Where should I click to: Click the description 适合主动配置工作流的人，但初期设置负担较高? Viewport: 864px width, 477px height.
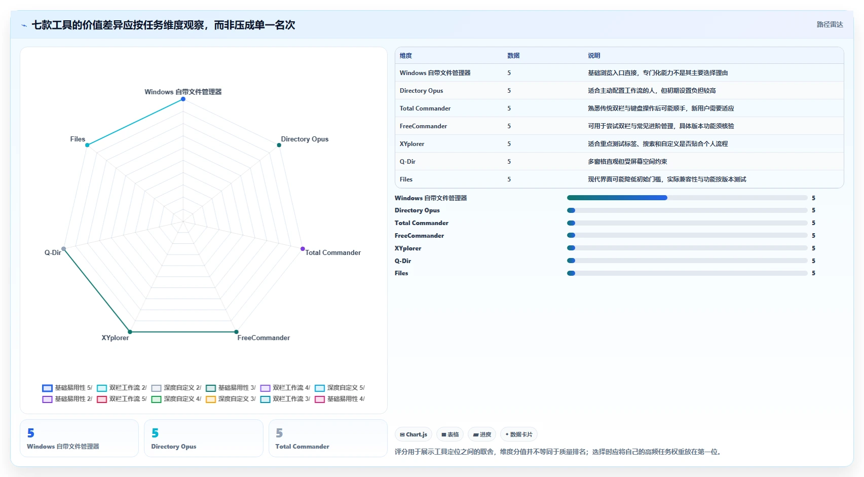point(652,91)
